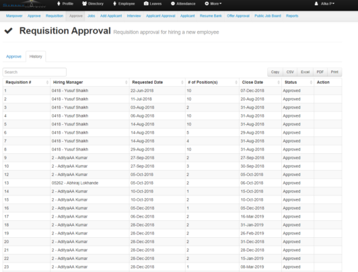Click close date '29-Aug-2018'

[252, 132]
